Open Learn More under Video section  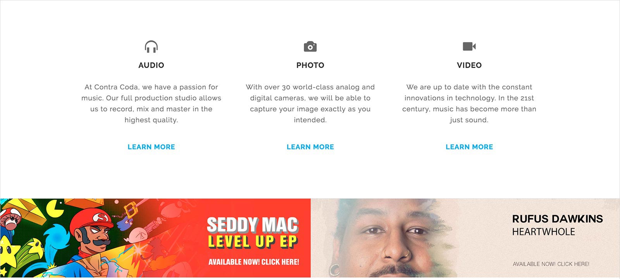click(x=469, y=147)
